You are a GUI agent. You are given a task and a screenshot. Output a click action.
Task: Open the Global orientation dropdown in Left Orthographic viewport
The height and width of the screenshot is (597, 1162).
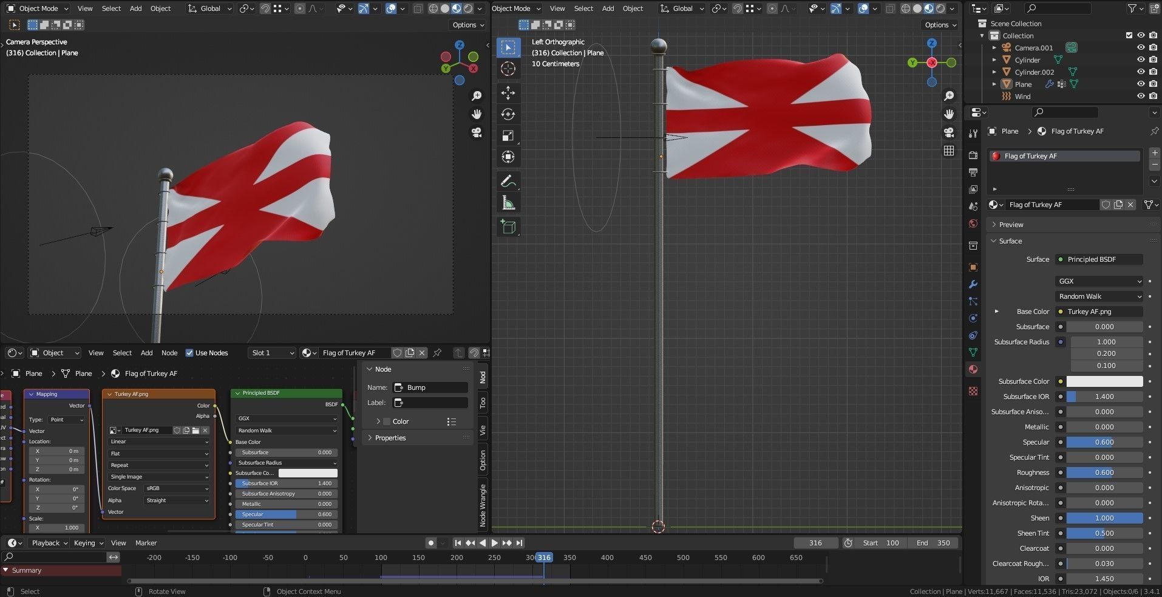point(682,9)
